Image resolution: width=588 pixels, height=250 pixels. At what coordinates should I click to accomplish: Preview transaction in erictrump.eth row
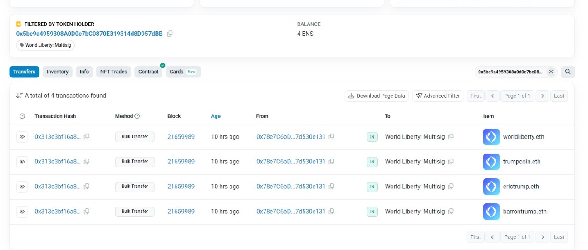click(22, 187)
